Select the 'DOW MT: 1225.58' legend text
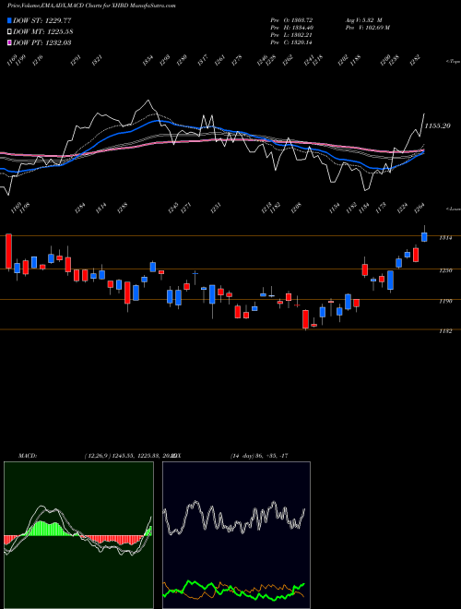 tap(43, 31)
